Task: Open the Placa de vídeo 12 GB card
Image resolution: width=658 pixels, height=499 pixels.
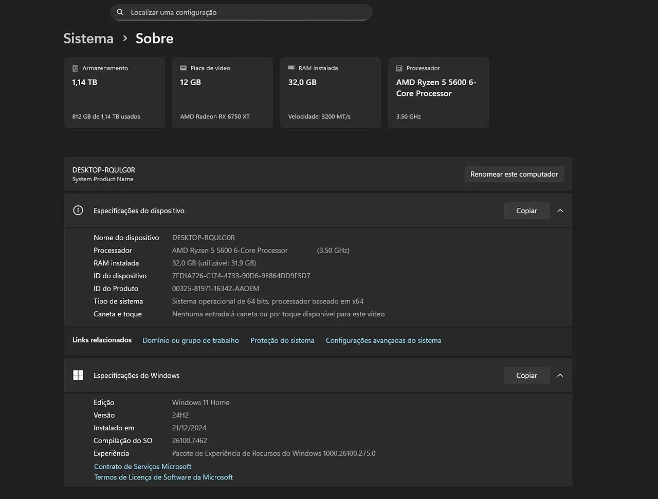Action: pyautogui.click(x=222, y=92)
